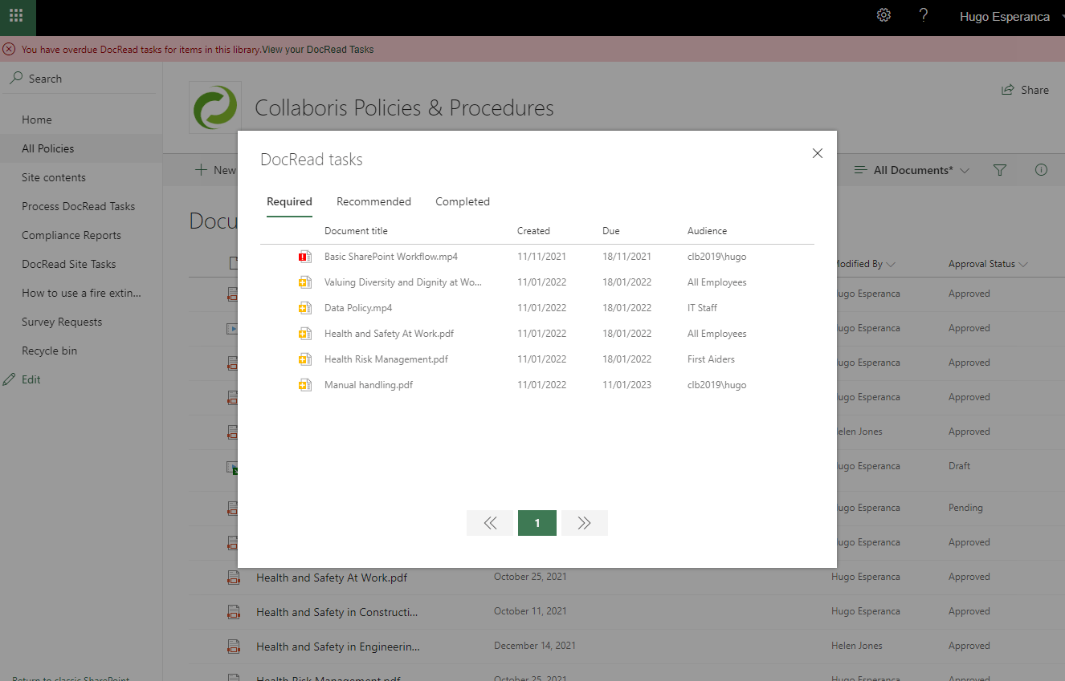
Task: Open Health and Safety At Work.pdf task
Action: 389,334
